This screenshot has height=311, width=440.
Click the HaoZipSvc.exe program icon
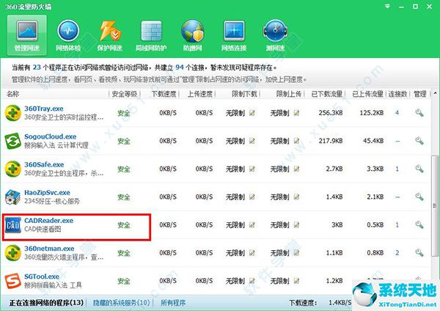(x=13, y=197)
